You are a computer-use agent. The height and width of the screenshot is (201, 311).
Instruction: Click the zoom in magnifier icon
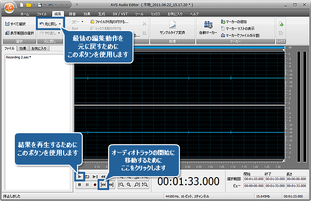point(129,185)
